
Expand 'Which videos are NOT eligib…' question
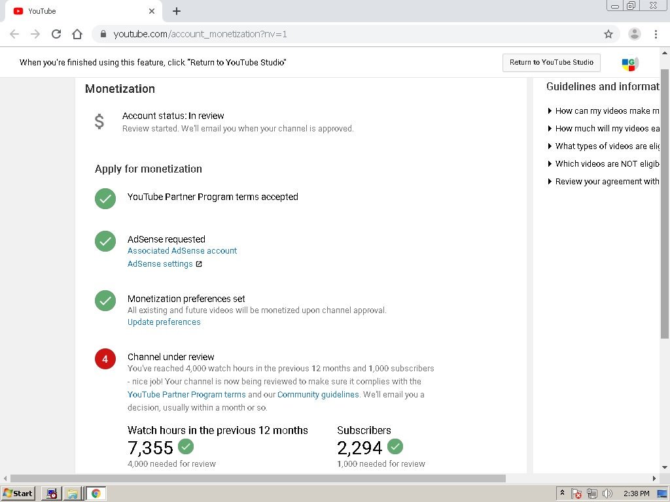click(x=604, y=164)
